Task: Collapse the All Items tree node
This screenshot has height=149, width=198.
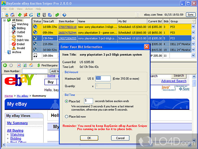Action: (x=5, y=20)
